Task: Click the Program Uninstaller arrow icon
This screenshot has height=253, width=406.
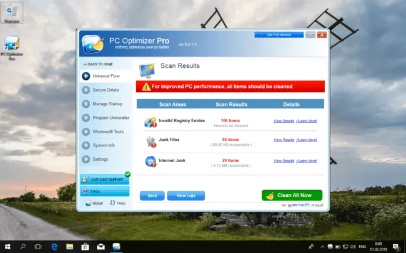Action: pyautogui.click(x=86, y=118)
